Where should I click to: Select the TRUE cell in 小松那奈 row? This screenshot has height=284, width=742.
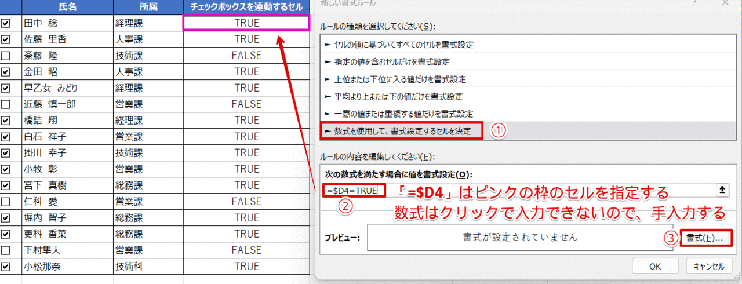coord(246,267)
